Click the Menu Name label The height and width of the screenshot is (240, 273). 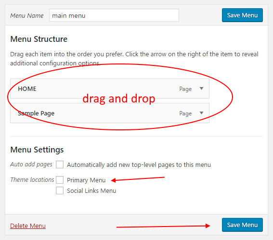pyautogui.click(x=27, y=16)
